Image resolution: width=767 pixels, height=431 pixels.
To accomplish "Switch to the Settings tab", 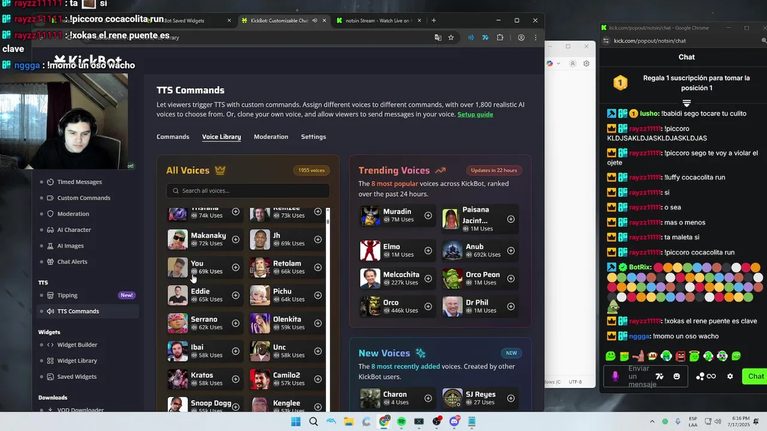I will (x=313, y=136).
